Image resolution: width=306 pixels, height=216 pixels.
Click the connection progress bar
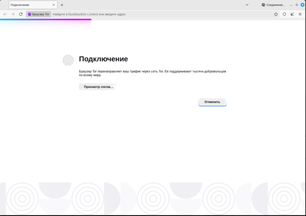46,20
